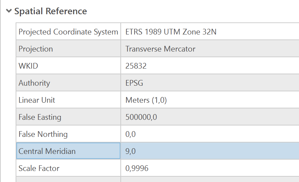Select the False Northing label cell
This screenshot has width=299, height=182.
(68, 134)
